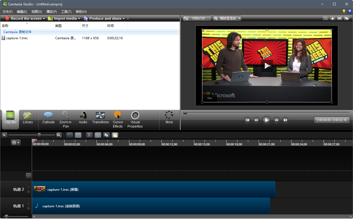Click Import media button
The width and height of the screenshot is (353, 219).
(62, 18)
